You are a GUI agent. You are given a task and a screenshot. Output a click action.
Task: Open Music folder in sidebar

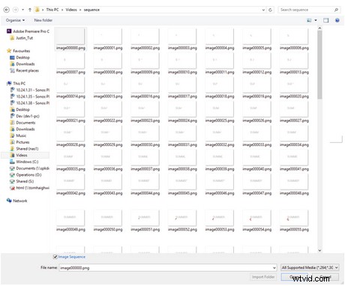tap(18, 136)
